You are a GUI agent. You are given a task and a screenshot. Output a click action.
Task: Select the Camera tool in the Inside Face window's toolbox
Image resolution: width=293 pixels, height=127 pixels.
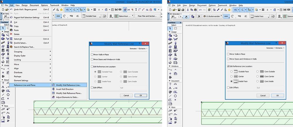[x=175, y=122]
